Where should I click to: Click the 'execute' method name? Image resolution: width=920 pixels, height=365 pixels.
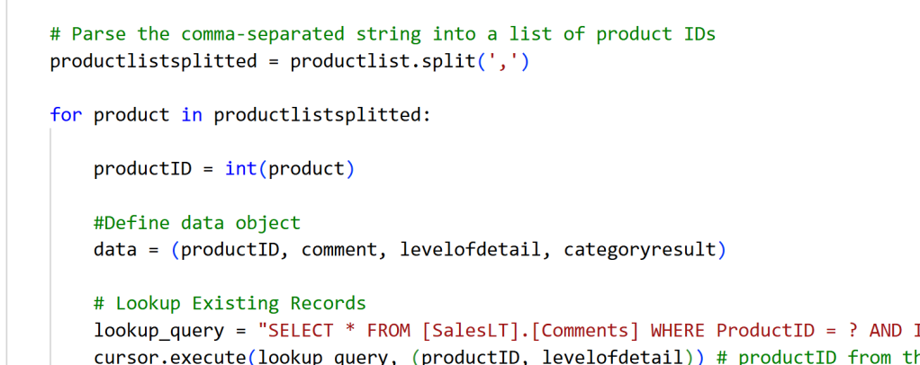point(202,356)
